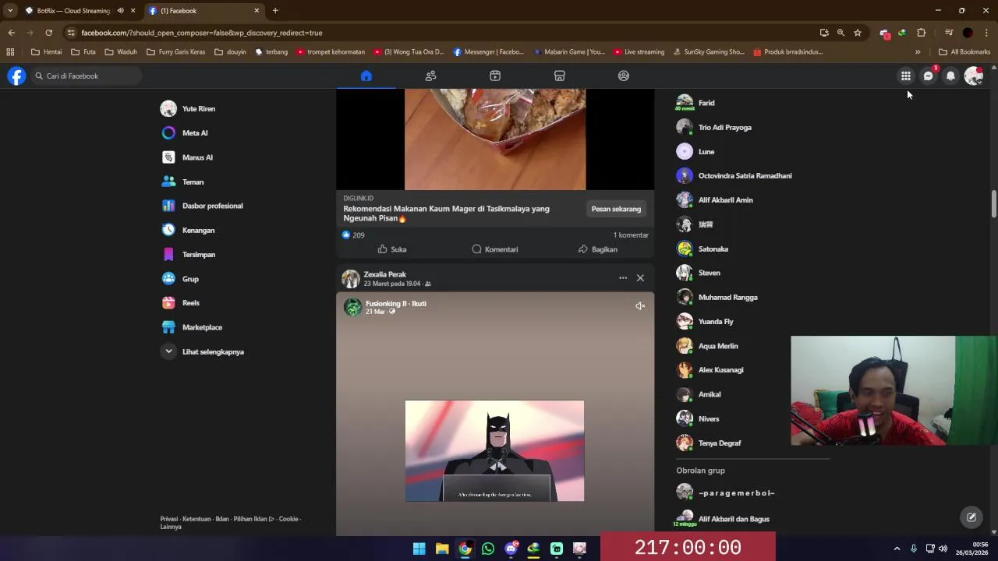Open the Facebook menu grid icon

[906, 76]
